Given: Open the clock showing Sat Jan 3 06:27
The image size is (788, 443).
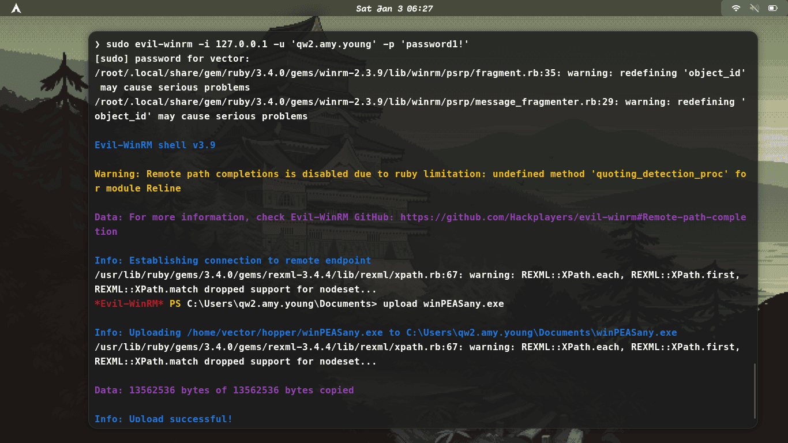Looking at the screenshot, I should click(394, 9).
